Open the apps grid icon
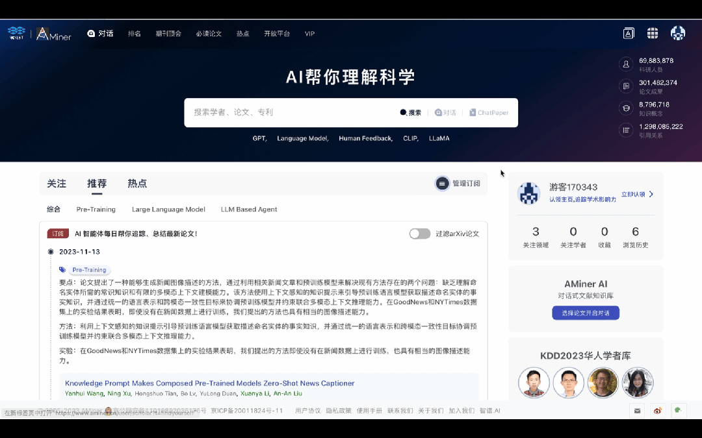 click(x=653, y=33)
